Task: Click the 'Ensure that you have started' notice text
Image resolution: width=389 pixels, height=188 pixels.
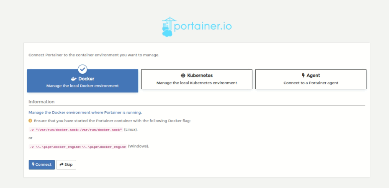Action: [112, 121]
